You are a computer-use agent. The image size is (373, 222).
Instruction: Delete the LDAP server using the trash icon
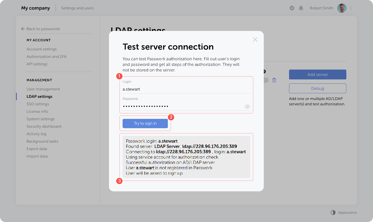click(274, 80)
